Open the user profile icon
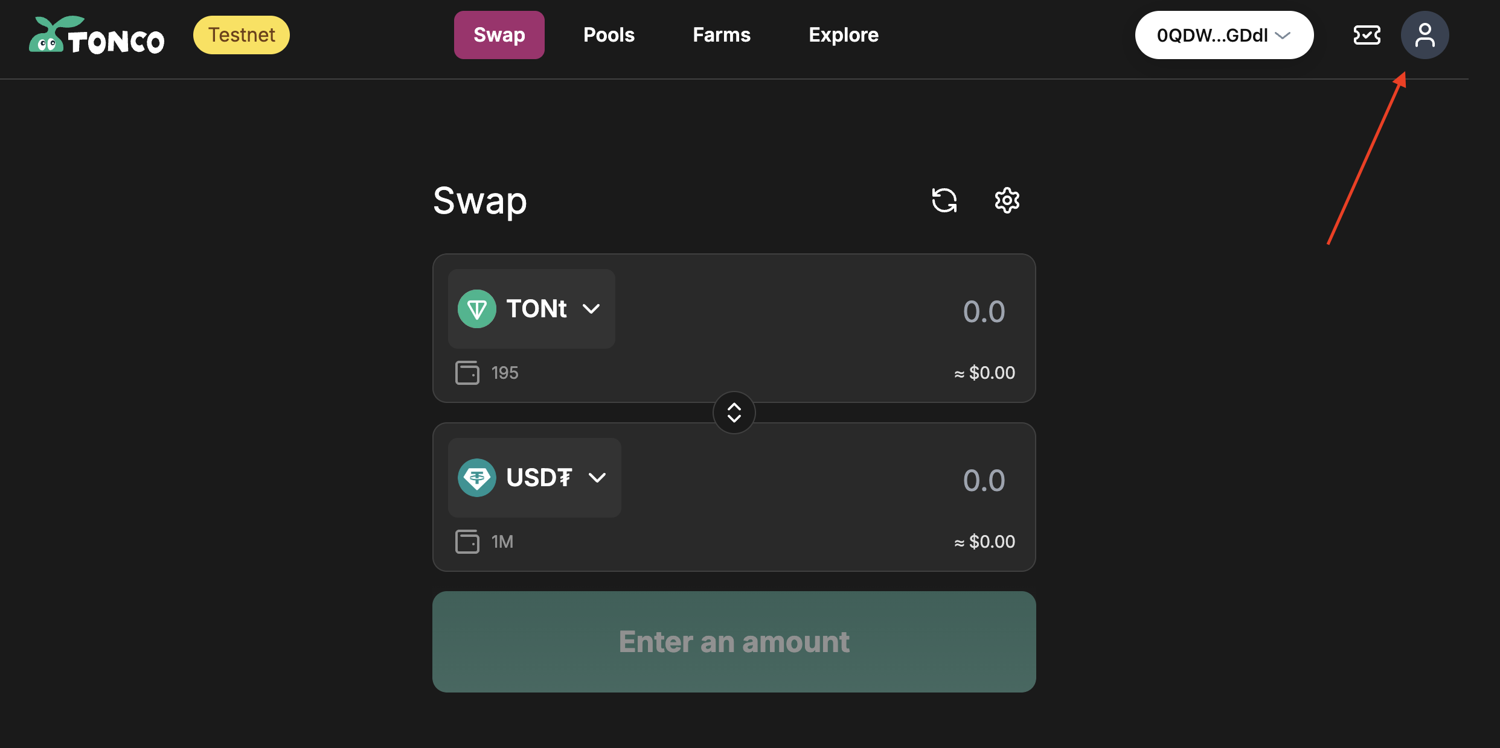 pyautogui.click(x=1425, y=36)
